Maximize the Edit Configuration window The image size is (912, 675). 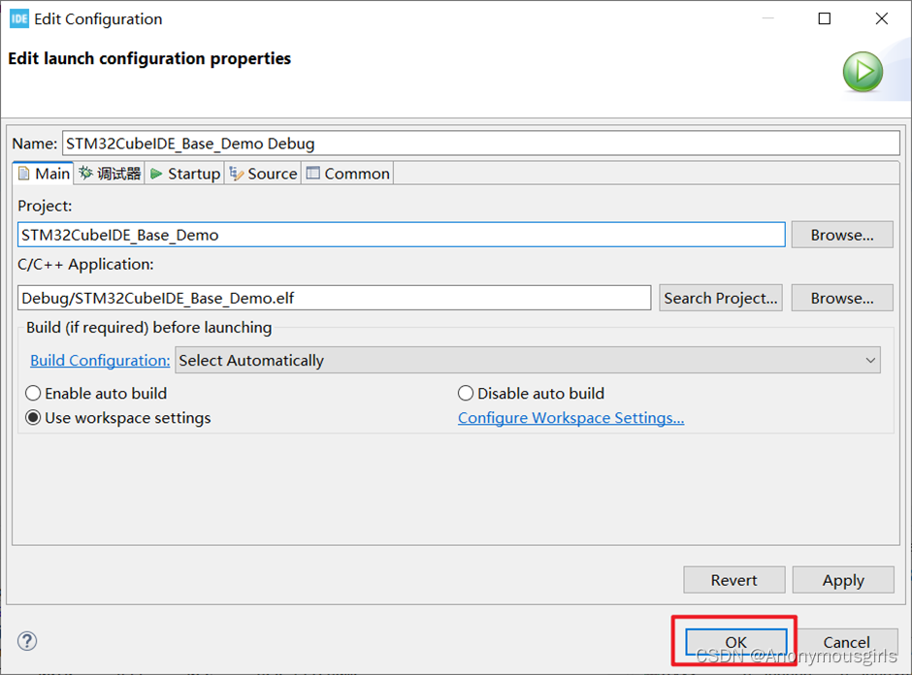pyautogui.click(x=824, y=18)
